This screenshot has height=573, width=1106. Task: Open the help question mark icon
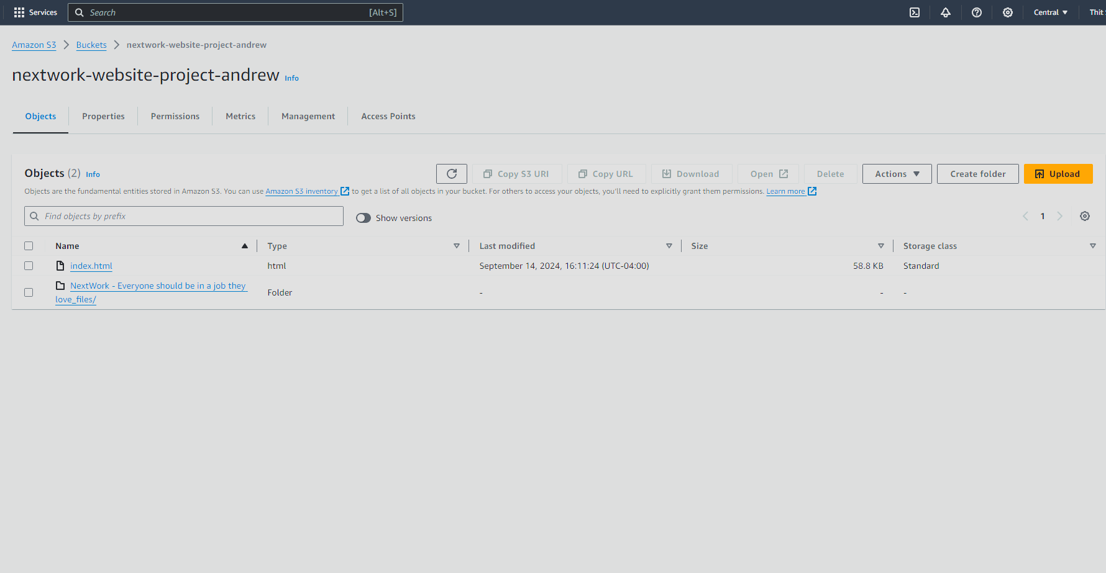tap(977, 12)
